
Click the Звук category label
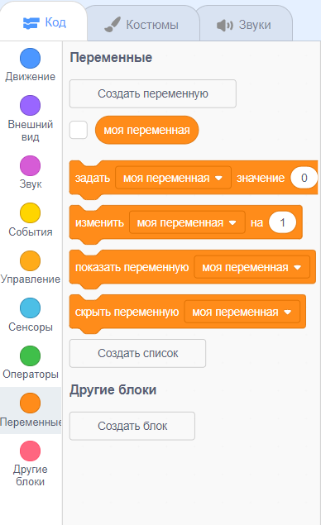click(x=30, y=184)
